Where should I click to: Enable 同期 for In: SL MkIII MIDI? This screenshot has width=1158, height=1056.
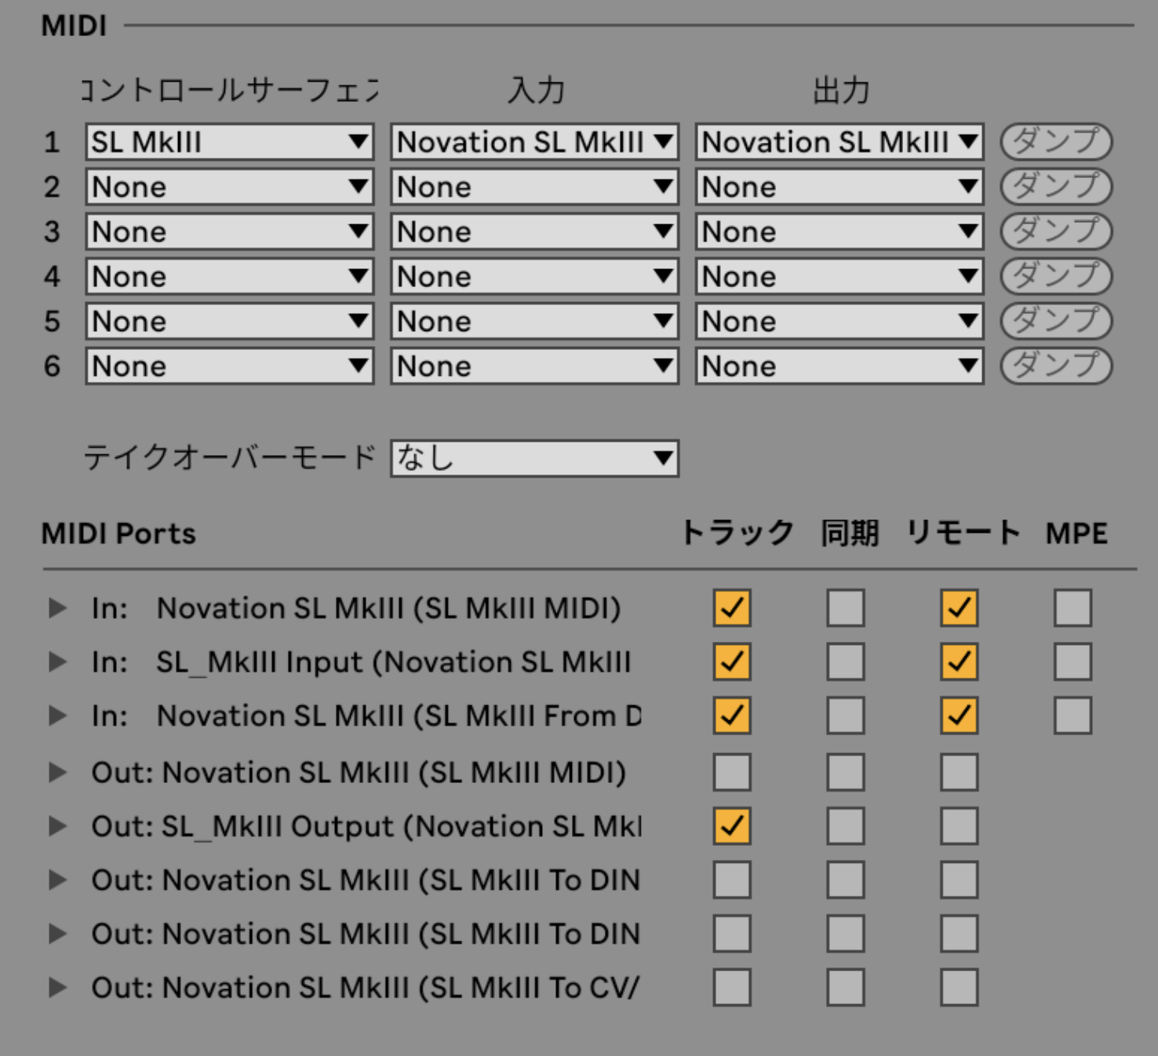point(846,608)
